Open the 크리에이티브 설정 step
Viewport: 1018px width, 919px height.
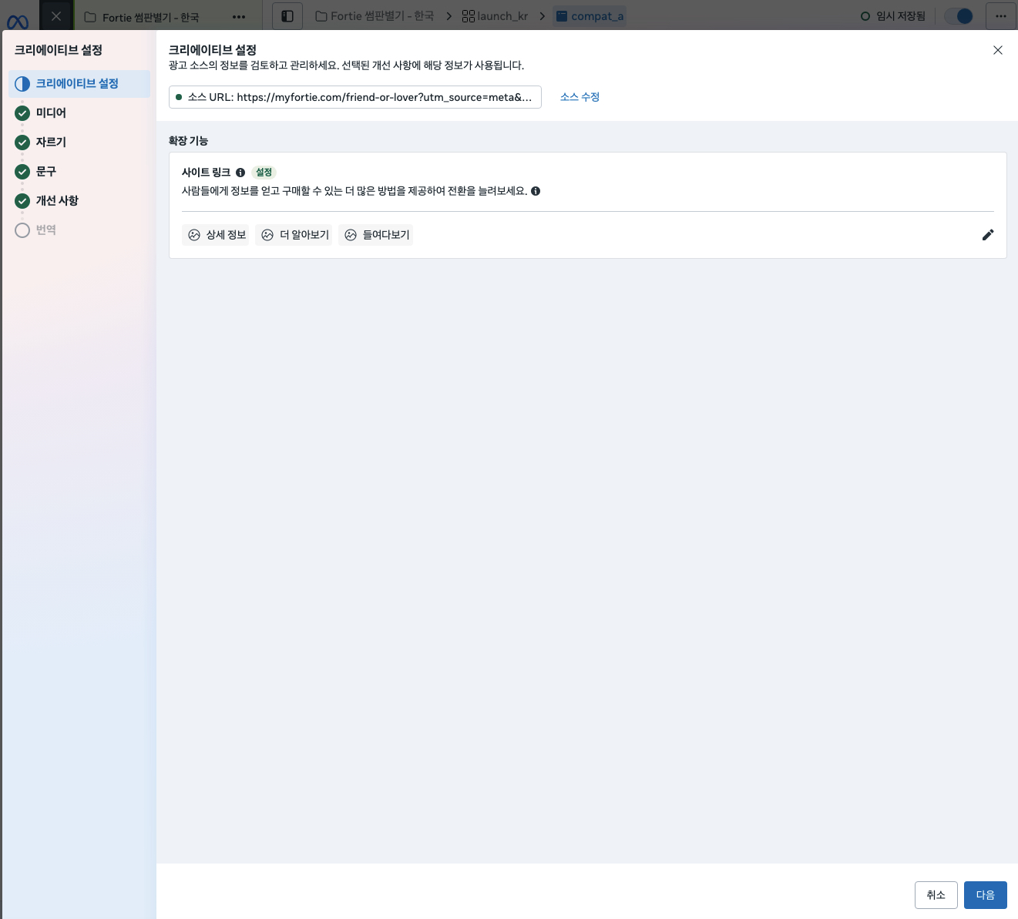(77, 84)
